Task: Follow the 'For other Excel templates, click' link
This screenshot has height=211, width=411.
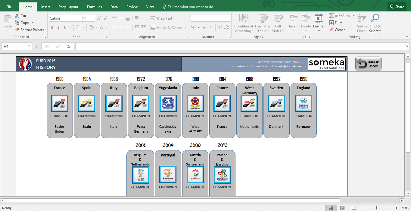Action: (x=279, y=62)
